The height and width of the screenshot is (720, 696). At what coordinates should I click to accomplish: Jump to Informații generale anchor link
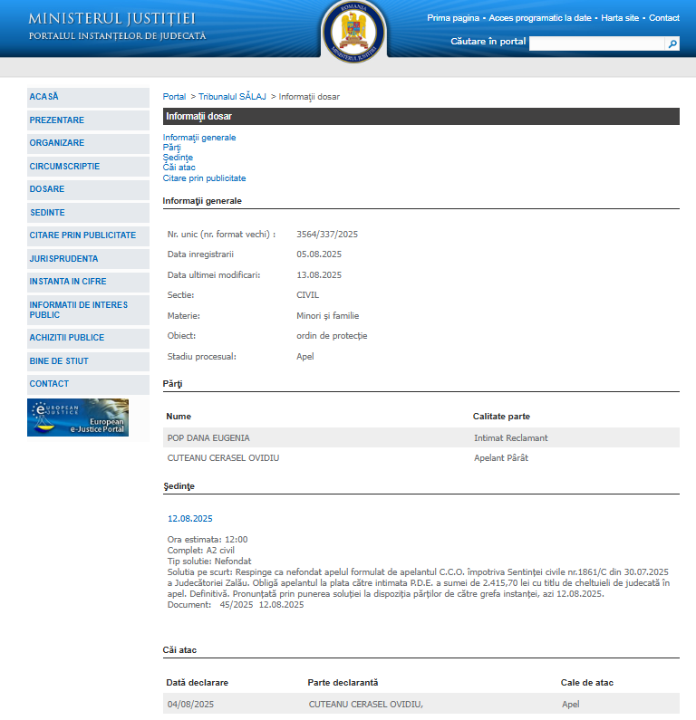(x=199, y=138)
